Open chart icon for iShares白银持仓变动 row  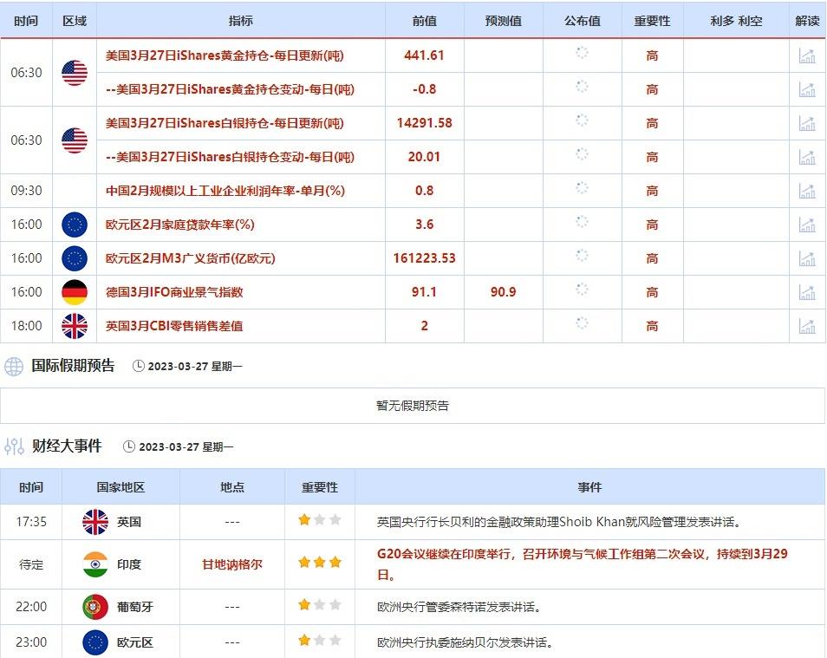807,157
